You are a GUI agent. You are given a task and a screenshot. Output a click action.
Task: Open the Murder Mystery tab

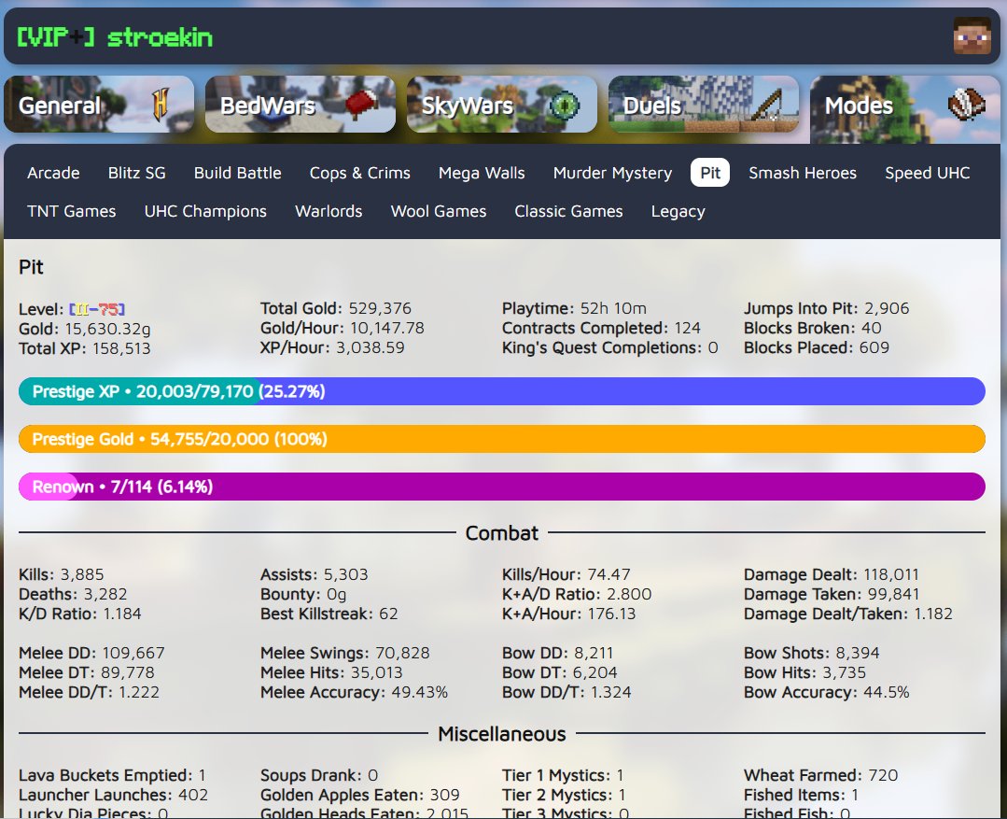612,173
